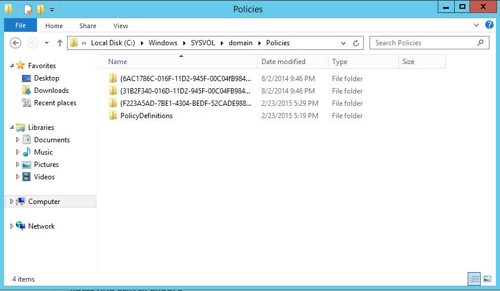Viewport: 500px width, 291px height.
Task: Expand the ribbon with the chevron
Action: click(476, 25)
